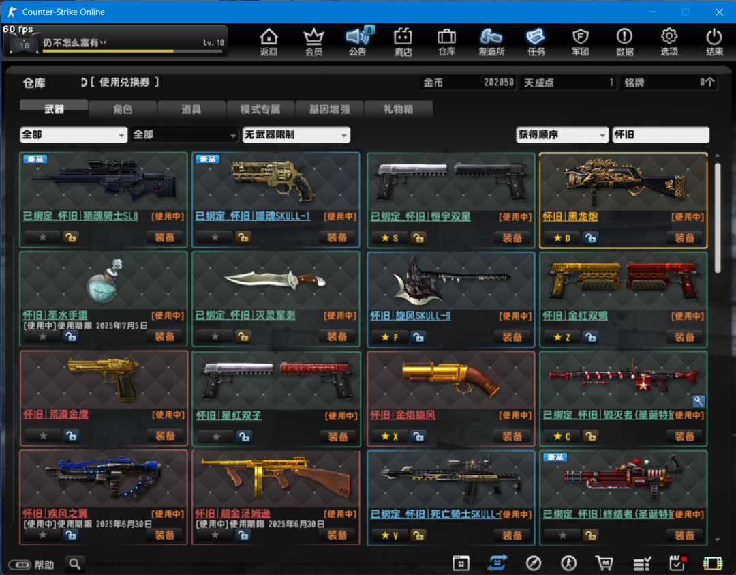The height and width of the screenshot is (575, 736).
Task: Open the 获得顺序 sort dropdown
Action: (x=562, y=135)
